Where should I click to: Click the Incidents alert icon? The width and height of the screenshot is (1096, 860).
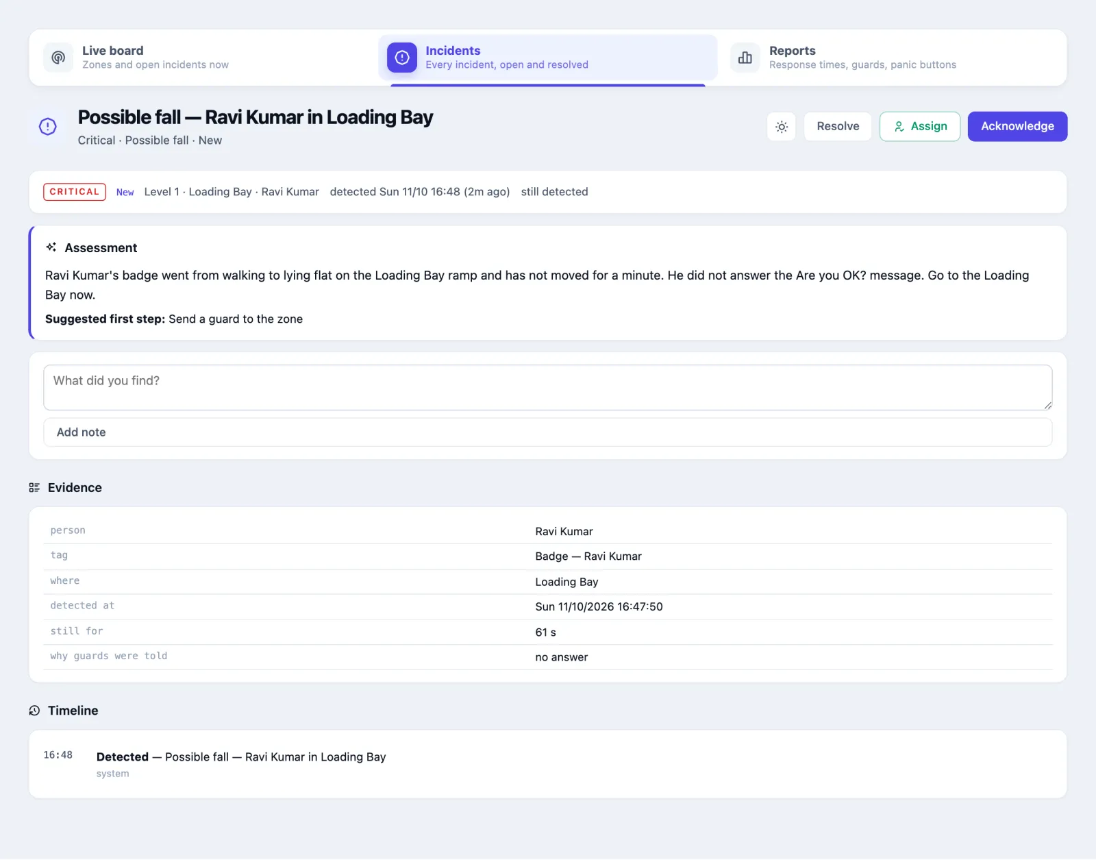pos(402,58)
